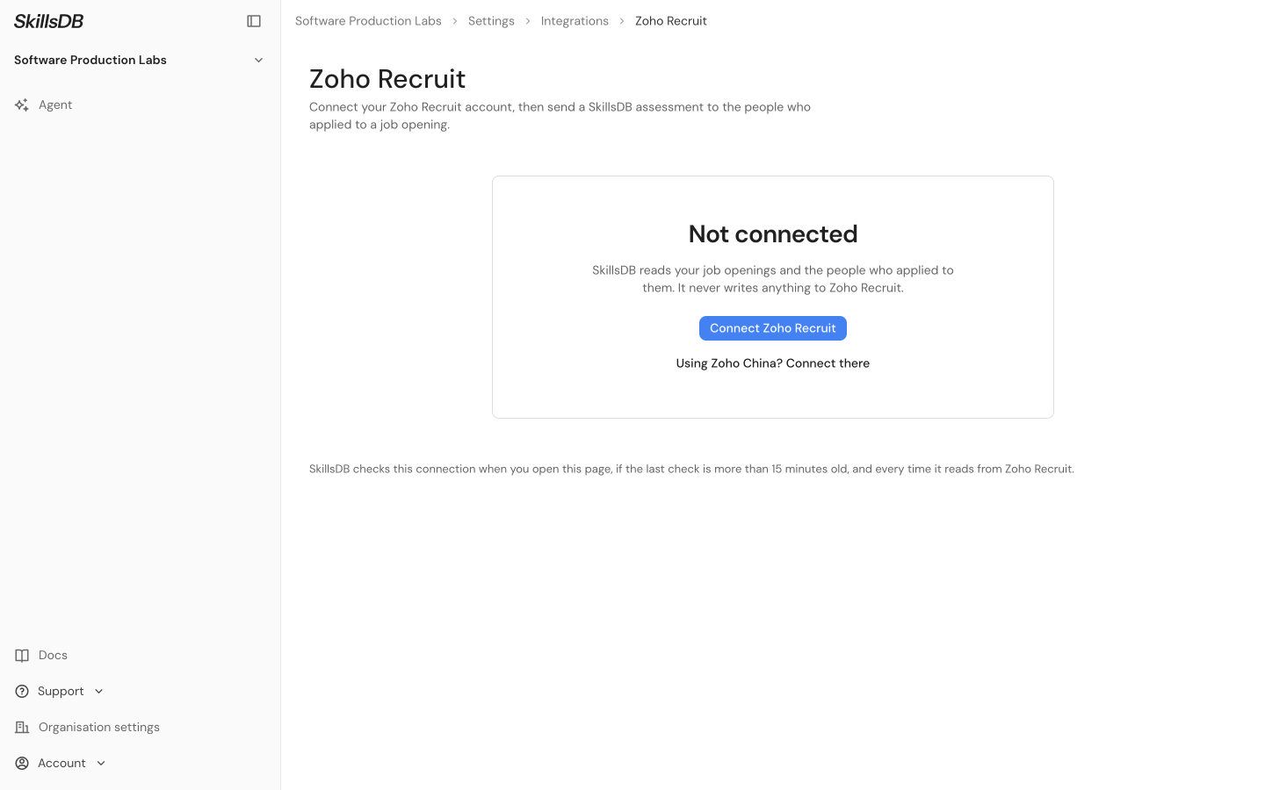This screenshot has height=790, width=1265.
Task: Collapse the sidebar panel icon
Action: (254, 21)
